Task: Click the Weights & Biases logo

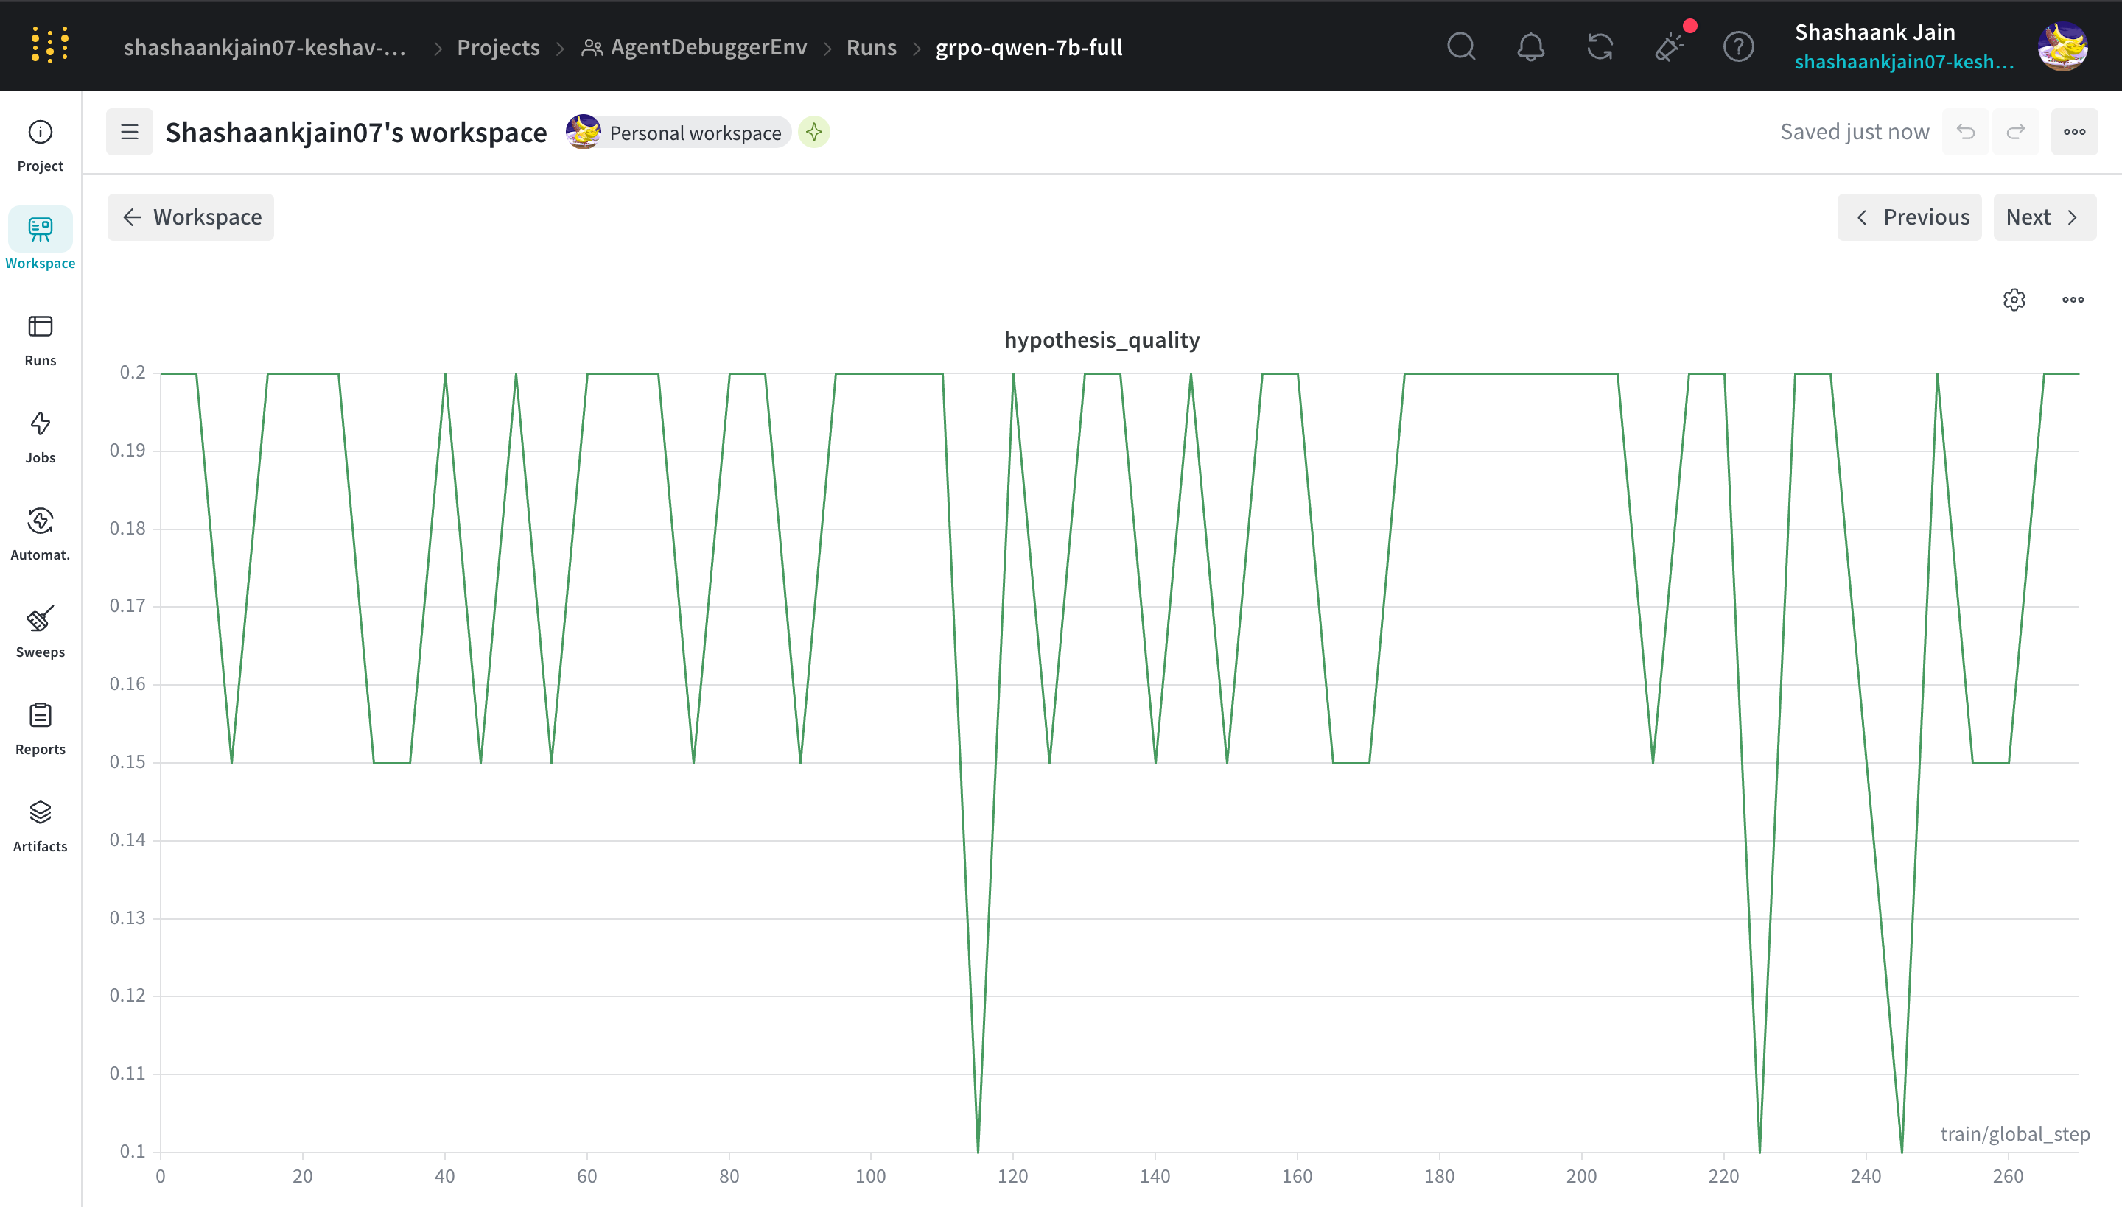Action: 50,46
